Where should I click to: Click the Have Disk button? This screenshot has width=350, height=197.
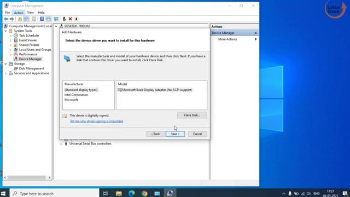click(x=192, y=115)
